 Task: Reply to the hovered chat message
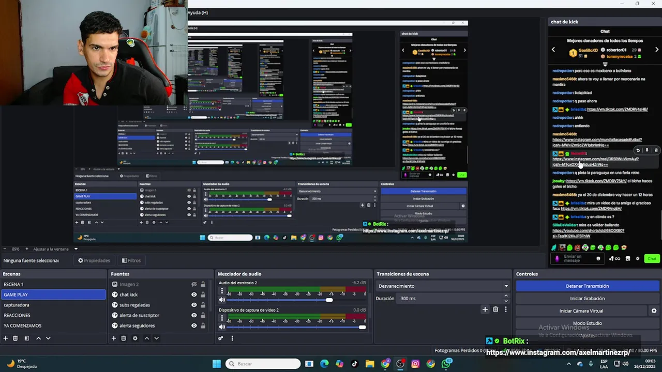(x=638, y=150)
